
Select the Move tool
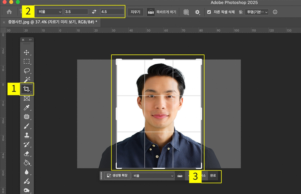27,52
